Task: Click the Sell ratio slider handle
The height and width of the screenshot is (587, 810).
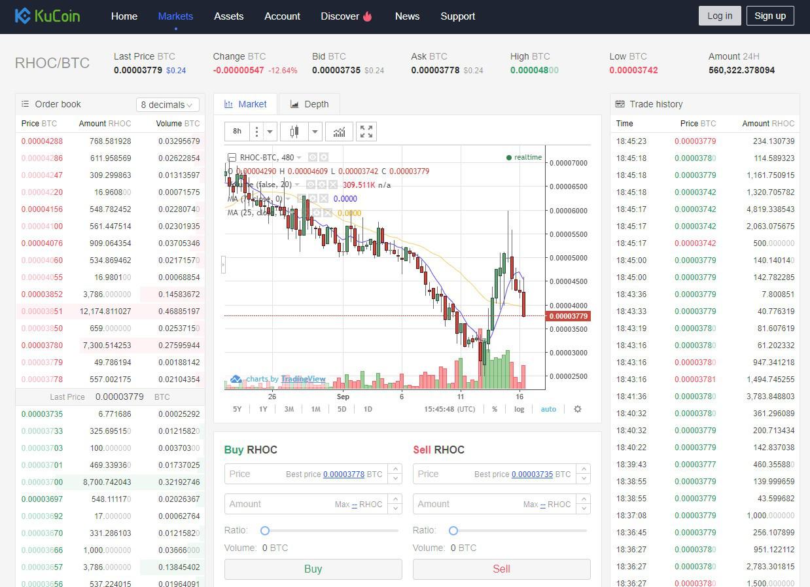Action: pos(453,531)
